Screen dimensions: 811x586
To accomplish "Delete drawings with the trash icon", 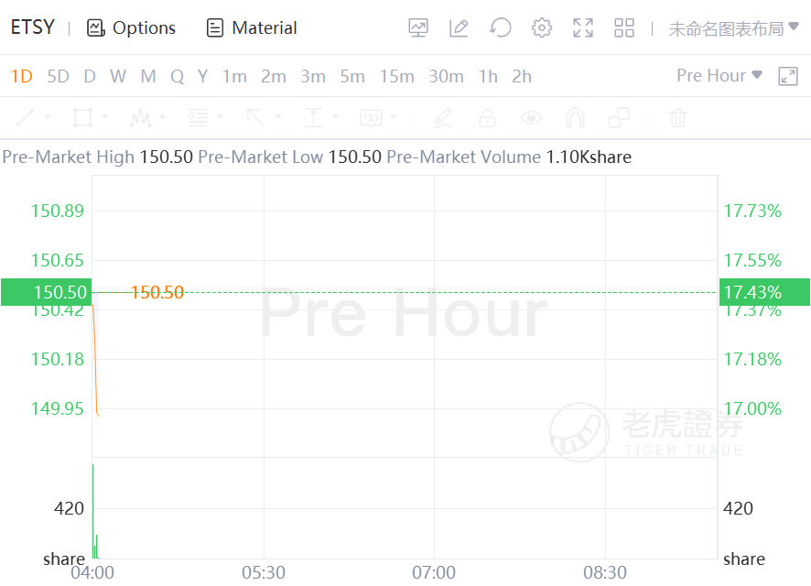I will (677, 117).
